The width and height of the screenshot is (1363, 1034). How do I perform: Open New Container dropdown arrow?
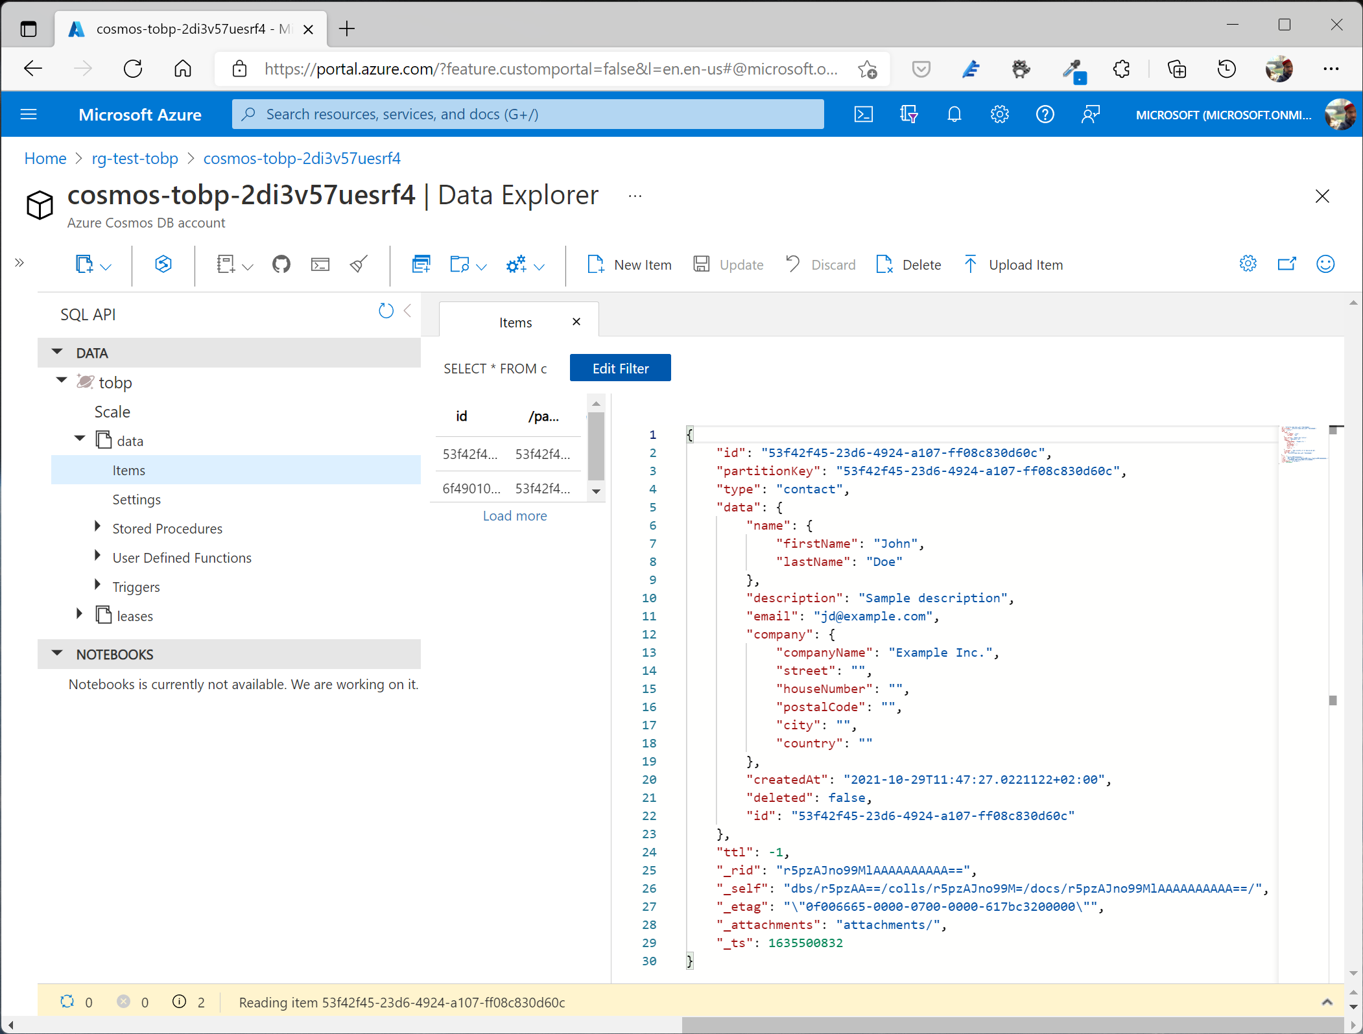106,266
